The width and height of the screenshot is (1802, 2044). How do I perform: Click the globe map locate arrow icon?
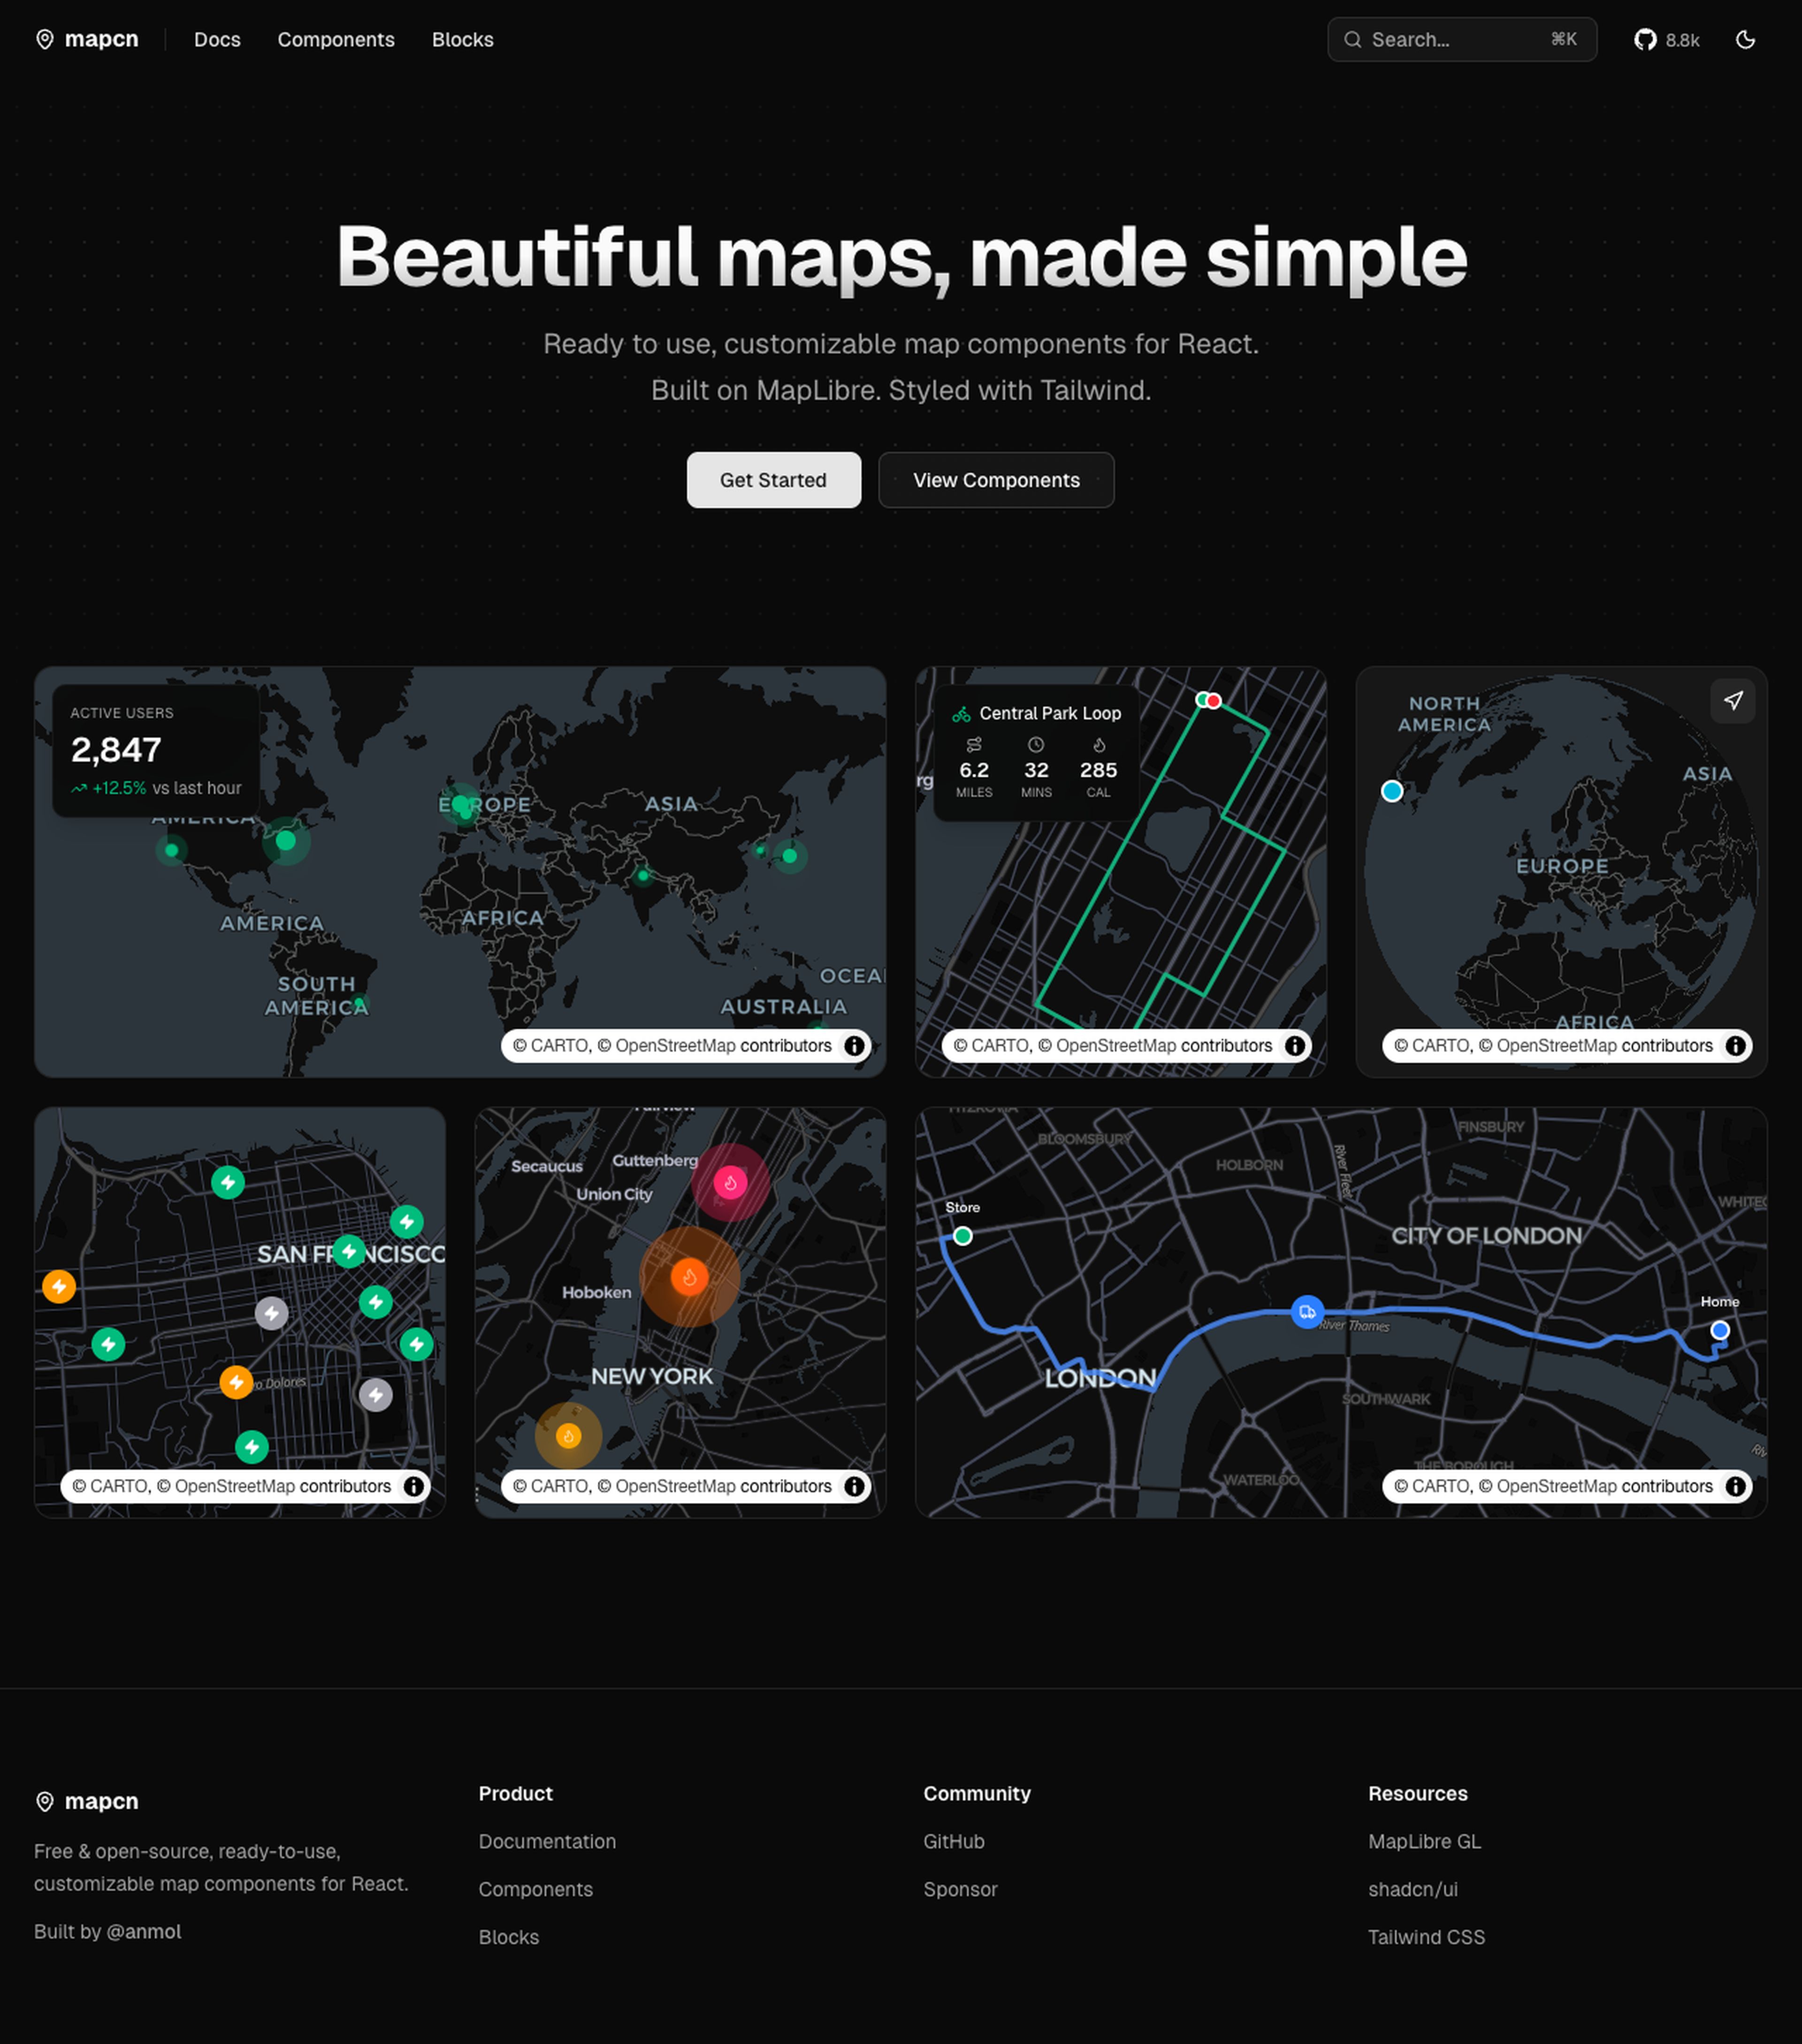point(1733,701)
